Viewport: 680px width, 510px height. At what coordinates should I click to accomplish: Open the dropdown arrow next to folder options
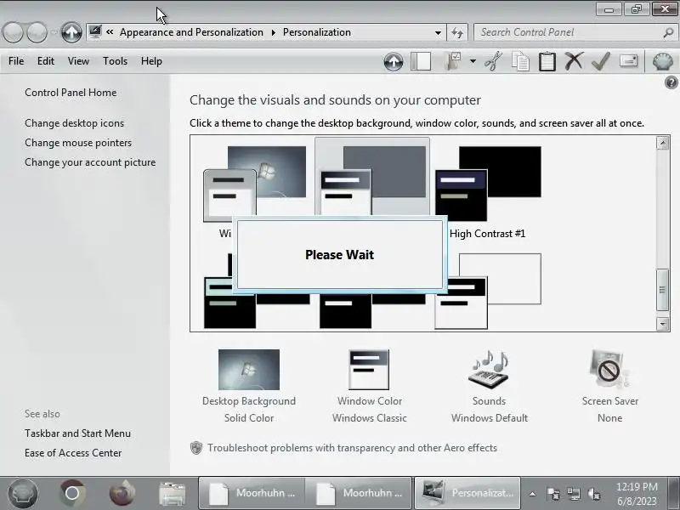pos(473,61)
